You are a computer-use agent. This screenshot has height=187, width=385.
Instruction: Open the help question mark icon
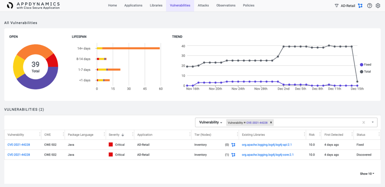(x=370, y=6)
